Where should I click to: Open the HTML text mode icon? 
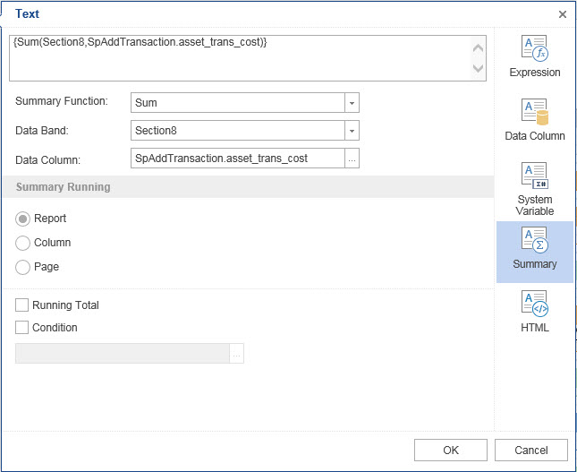pos(534,304)
